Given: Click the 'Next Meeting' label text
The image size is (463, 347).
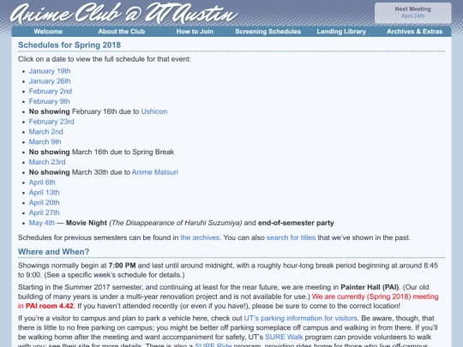Looking at the screenshot, I should 412,9.
